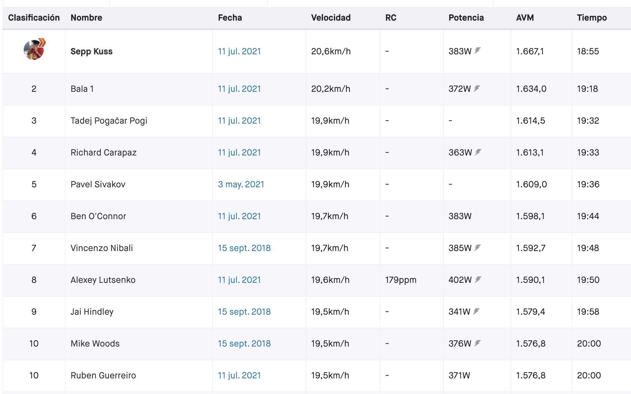Click Tadej Pogačar Pogi's name

pyautogui.click(x=109, y=121)
